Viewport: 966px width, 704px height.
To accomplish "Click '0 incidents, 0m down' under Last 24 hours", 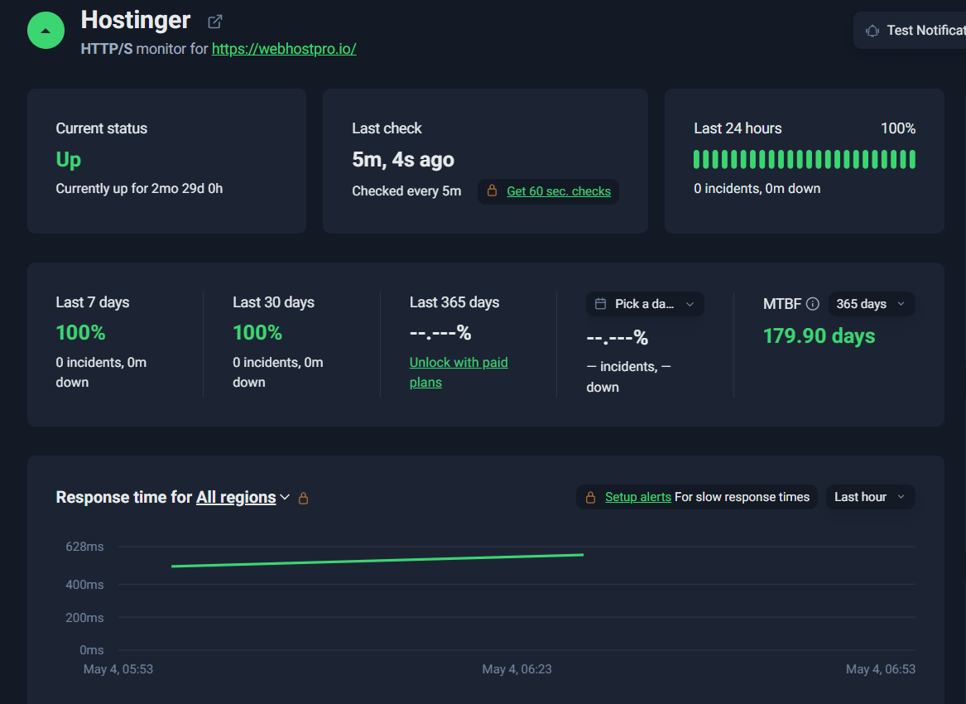I will [757, 189].
